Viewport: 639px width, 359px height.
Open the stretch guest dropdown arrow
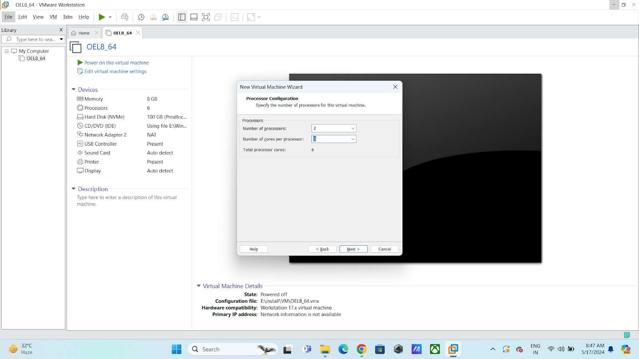point(259,17)
